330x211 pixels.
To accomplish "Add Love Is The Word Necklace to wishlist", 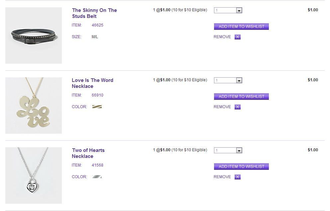I will (241, 97).
